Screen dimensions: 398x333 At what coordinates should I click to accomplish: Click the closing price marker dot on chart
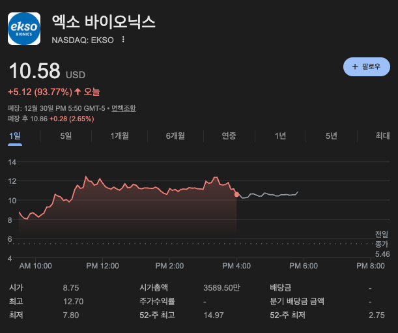point(236,195)
